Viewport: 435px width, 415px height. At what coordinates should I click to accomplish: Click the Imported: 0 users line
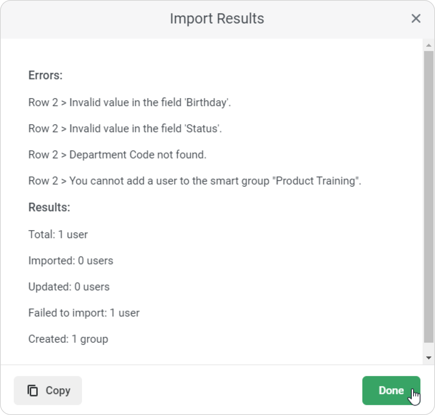71,261
